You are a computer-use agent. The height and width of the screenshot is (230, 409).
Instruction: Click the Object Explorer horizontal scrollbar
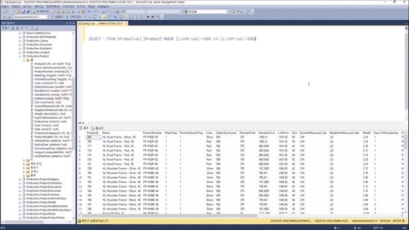(x=24, y=222)
